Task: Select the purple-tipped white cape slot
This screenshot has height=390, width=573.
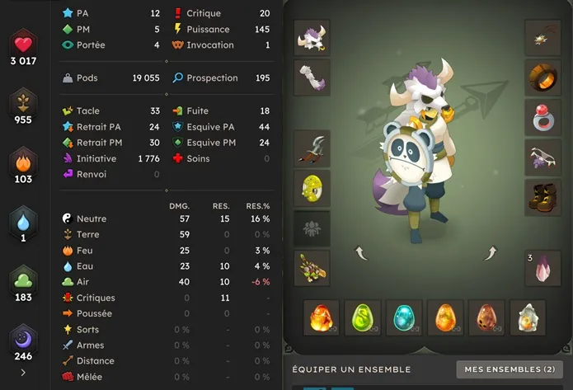Action: [x=312, y=78]
